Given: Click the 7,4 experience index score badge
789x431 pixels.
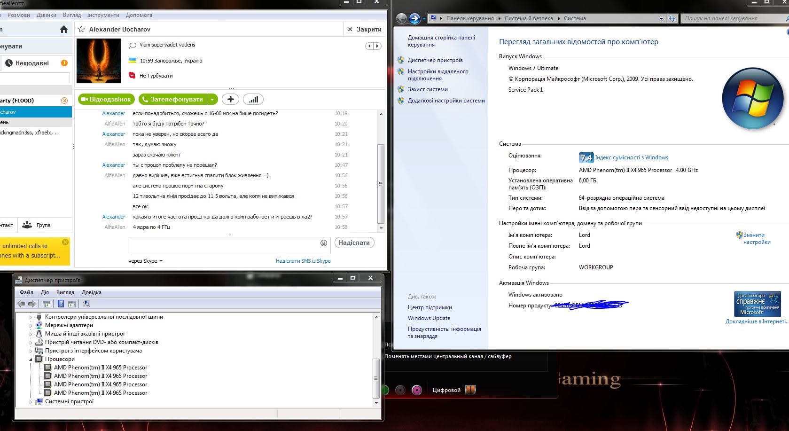Looking at the screenshot, I should point(586,157).
